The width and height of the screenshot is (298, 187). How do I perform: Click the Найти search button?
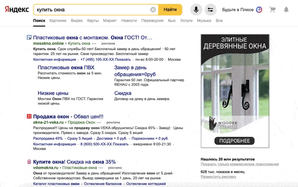(x=170, y=10)
